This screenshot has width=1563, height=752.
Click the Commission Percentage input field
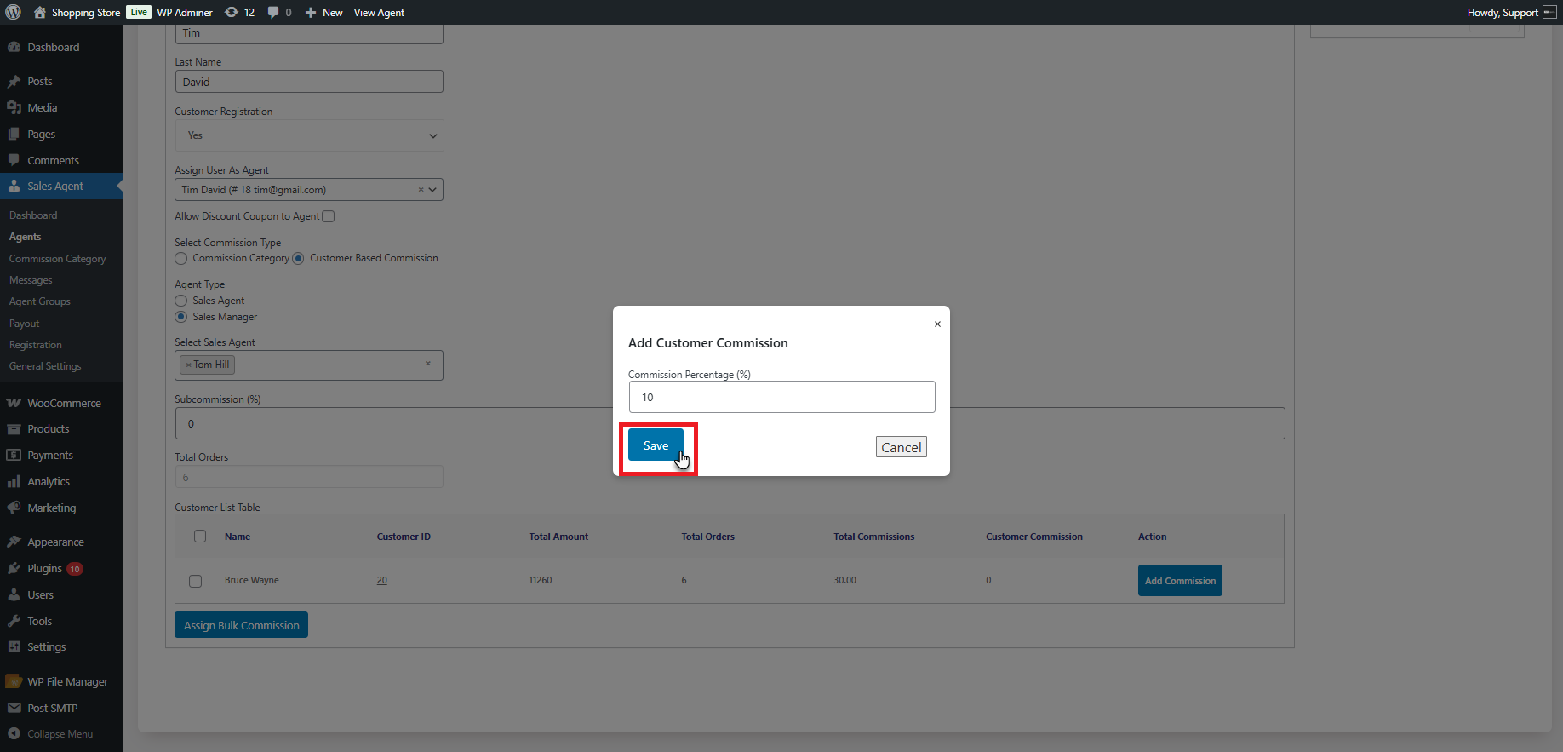pyautogui.click(x=781, y=397)
